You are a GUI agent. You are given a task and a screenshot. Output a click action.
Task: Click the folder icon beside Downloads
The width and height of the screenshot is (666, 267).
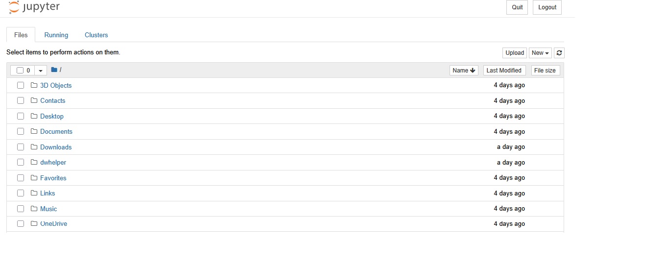pos(34,147)
